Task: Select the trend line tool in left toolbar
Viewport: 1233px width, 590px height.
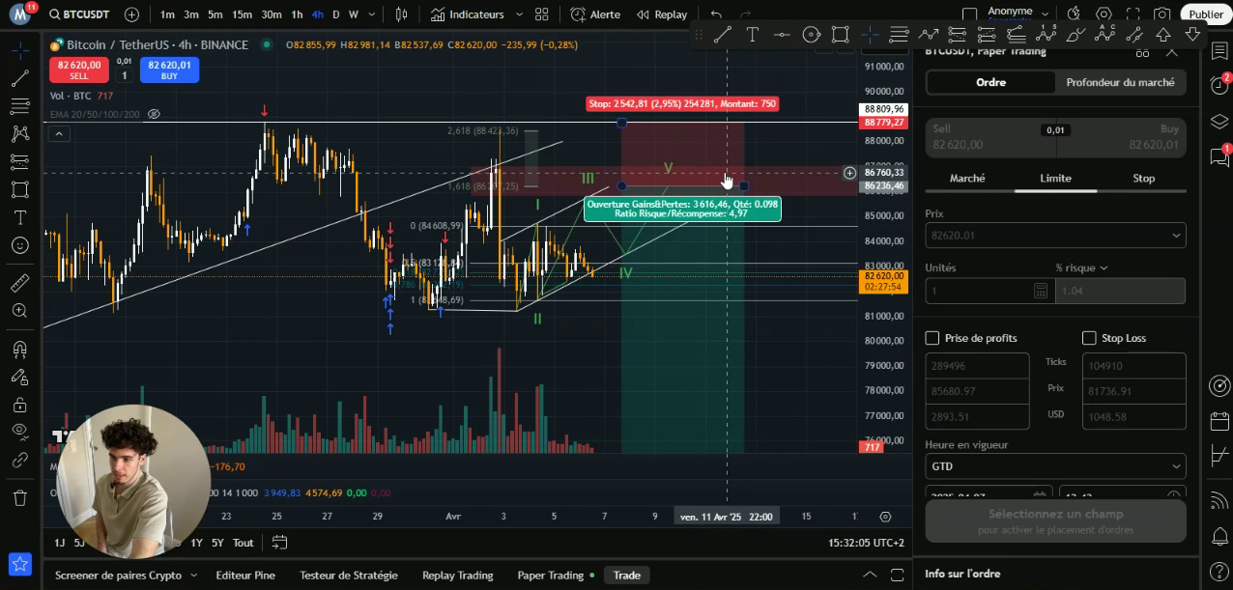Action: (x=19, y=78)
